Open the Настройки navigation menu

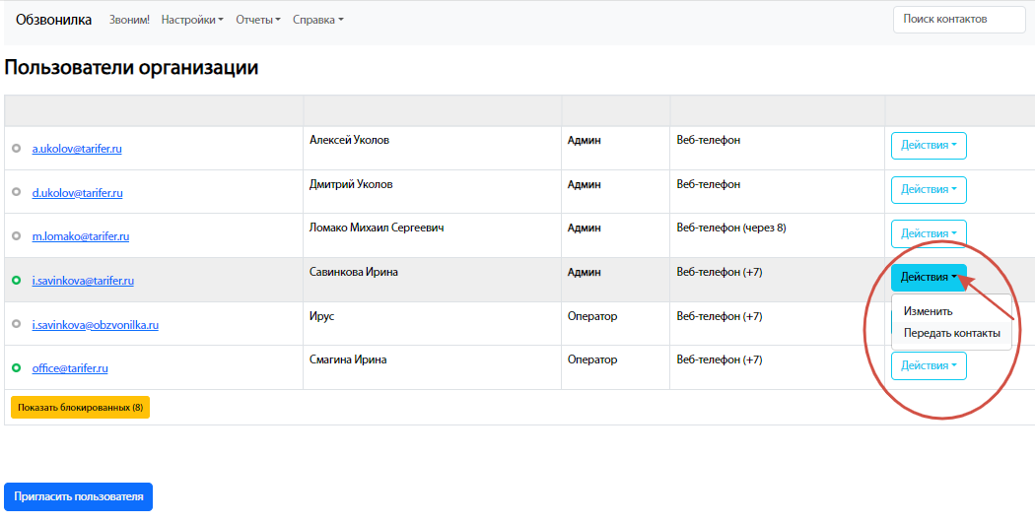pyautogui.click(x=192, y=20)
